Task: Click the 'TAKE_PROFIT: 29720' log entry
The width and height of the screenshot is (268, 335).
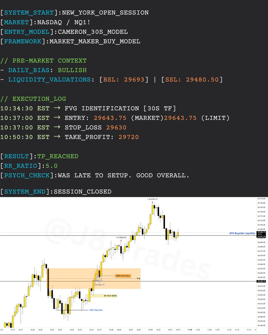Action: pyautogui.click(x=102, y=137)
